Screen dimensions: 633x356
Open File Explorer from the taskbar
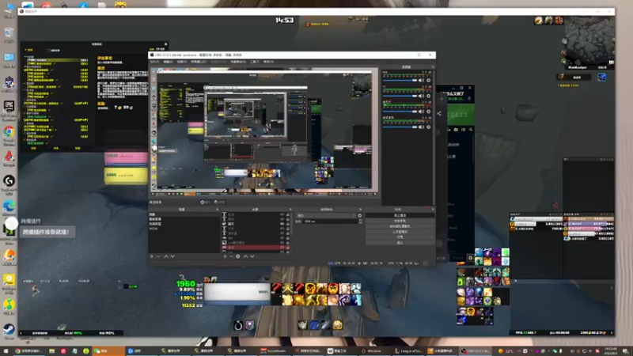coord(51,350)
